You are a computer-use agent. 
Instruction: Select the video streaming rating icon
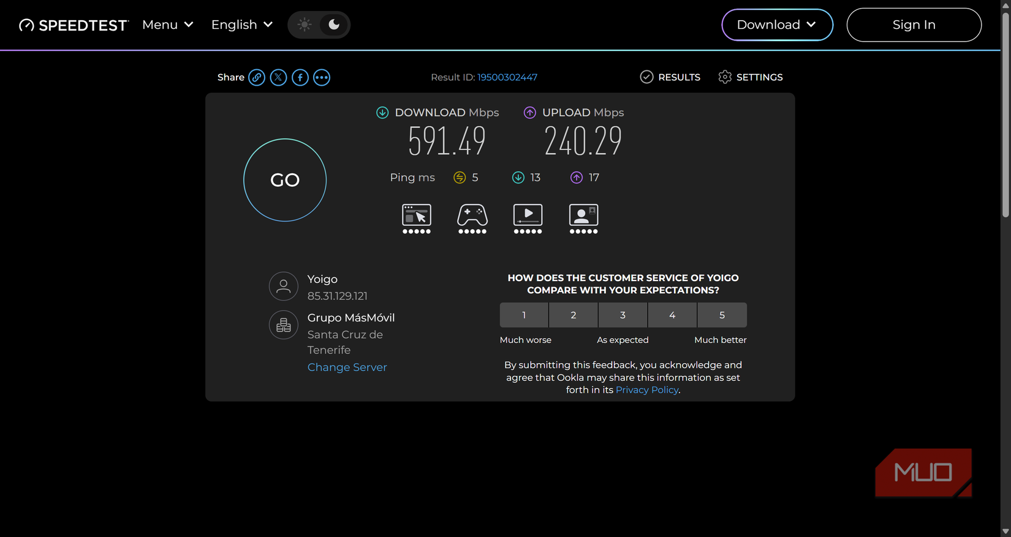coord(528,219)
